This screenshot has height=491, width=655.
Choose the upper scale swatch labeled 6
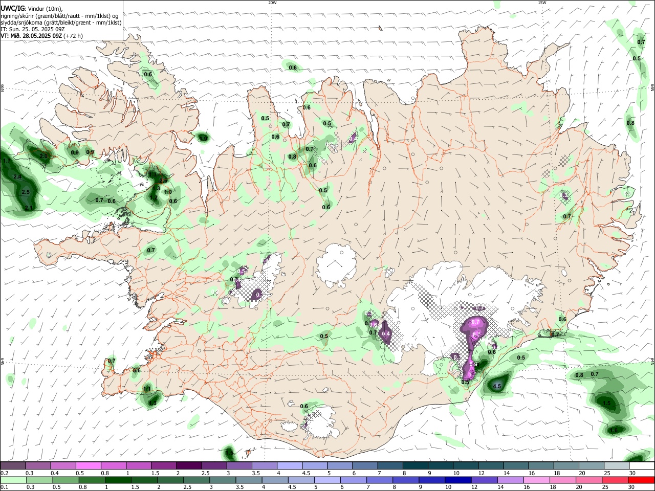pyautogui.click(x=365, y=465)
